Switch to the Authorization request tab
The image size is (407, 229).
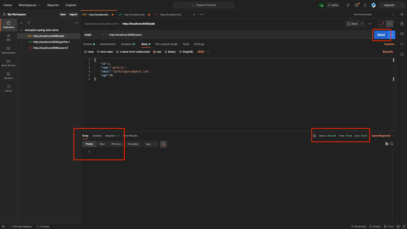tap(108, 44)
